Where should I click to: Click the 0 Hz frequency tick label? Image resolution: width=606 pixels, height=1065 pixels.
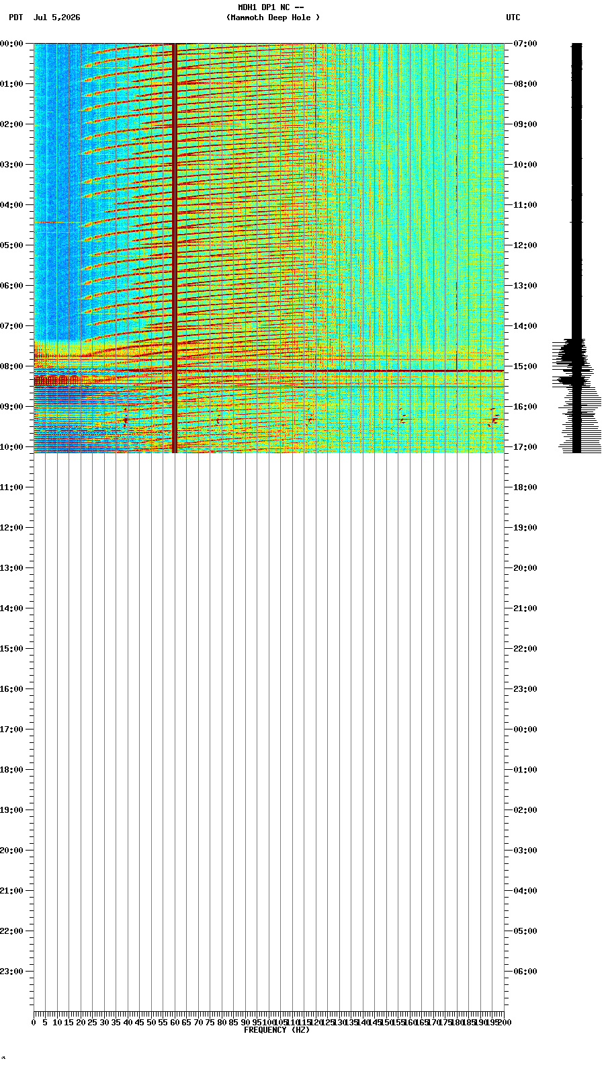(x=34, y=1023)
